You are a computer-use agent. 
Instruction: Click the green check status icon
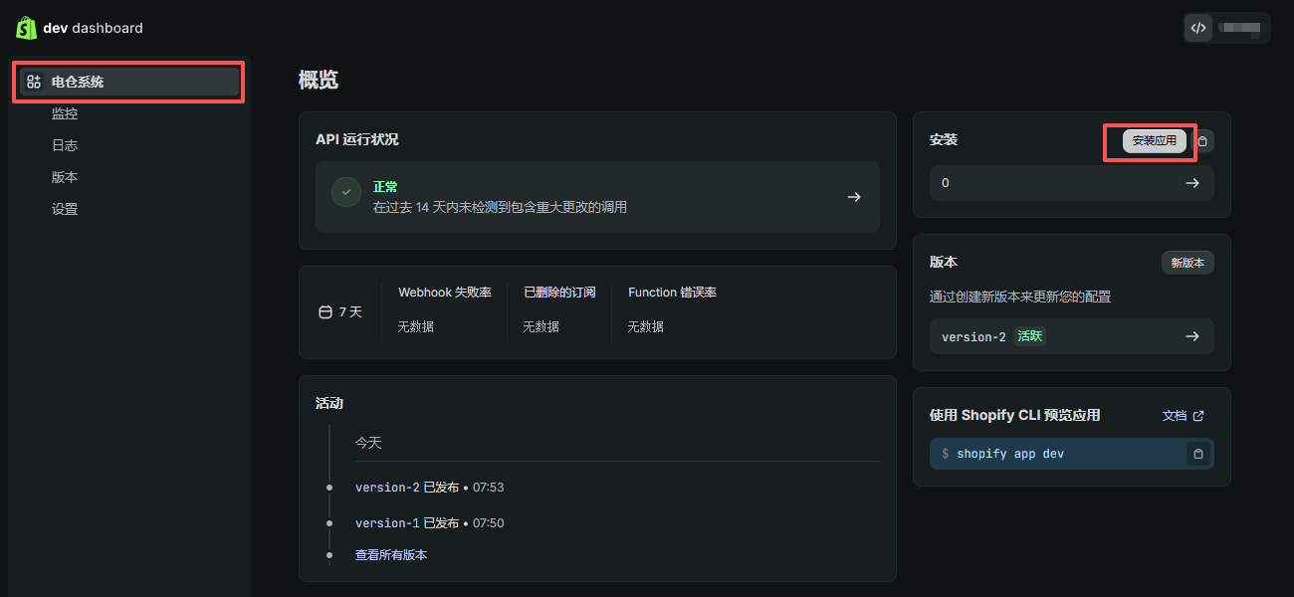(346, 192)
